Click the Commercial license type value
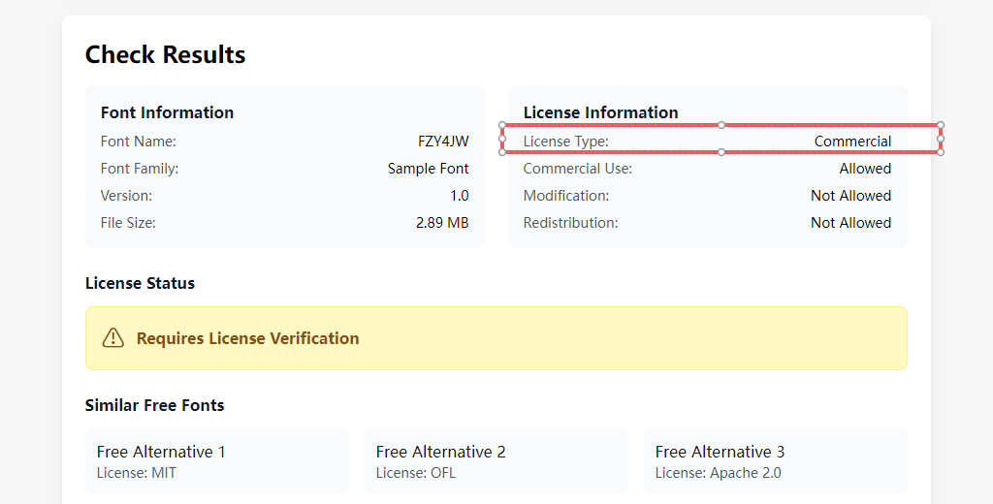 (x=852, y=142)
